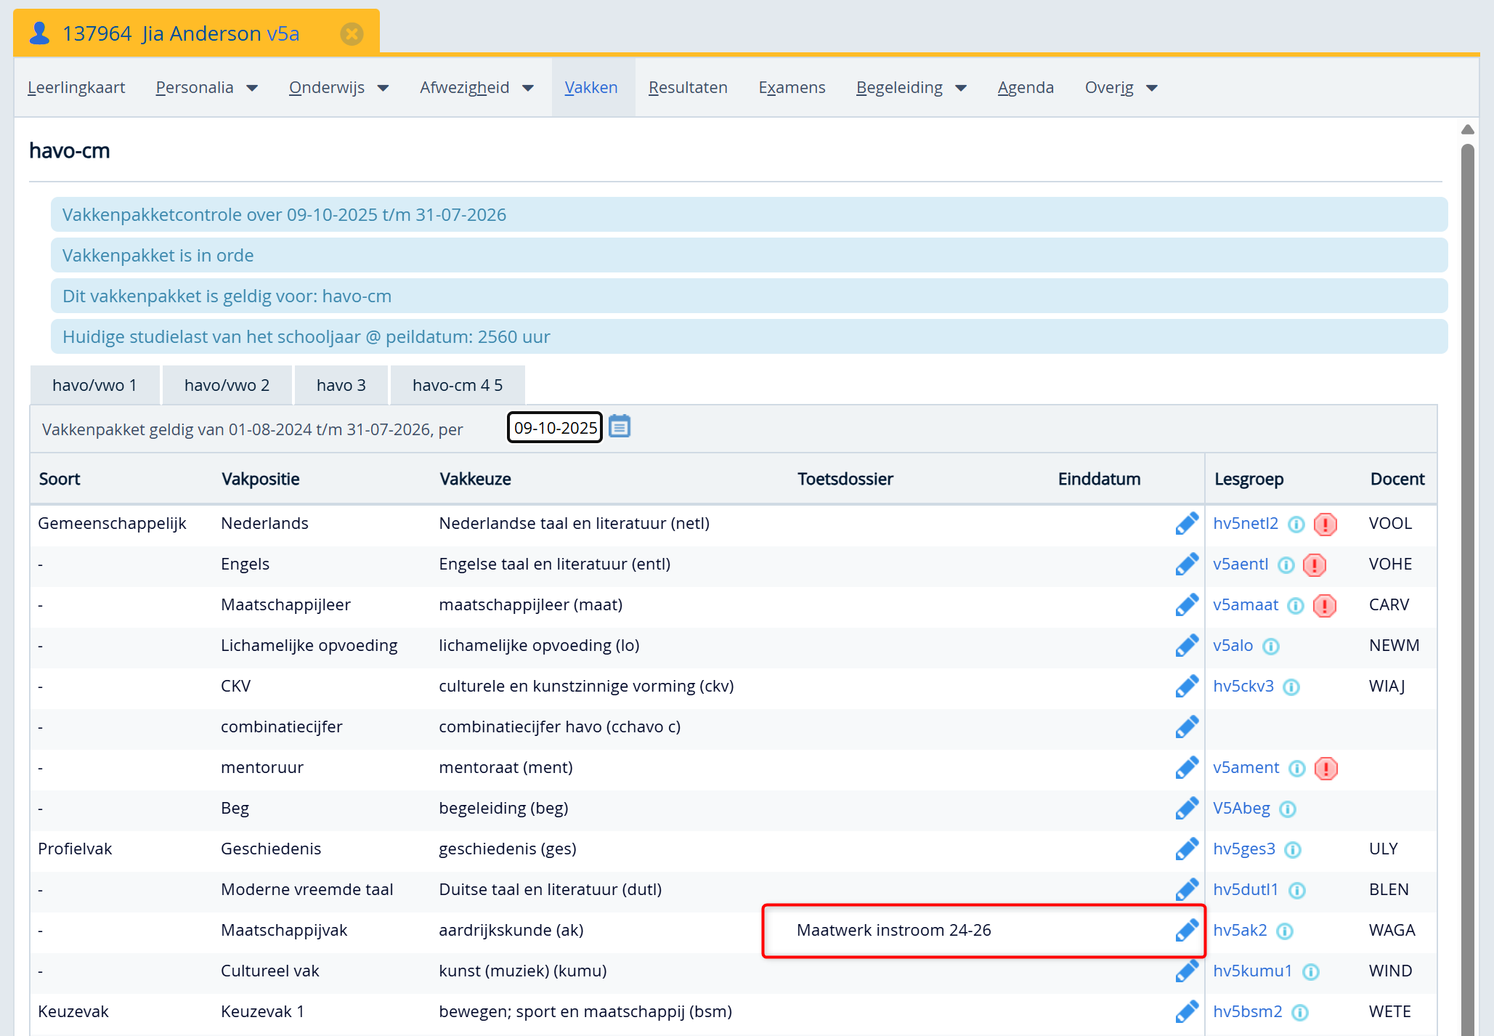This screenshot has height=1036, width=1494.
Task: Click info icon next to hv5netl2
Action: tap(1296, 524)
